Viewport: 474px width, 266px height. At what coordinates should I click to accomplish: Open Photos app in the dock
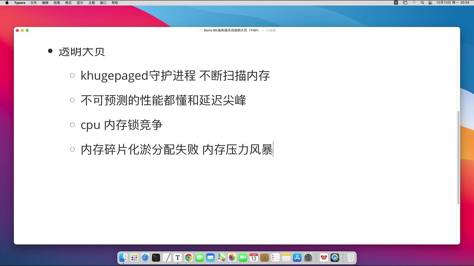click(x=232, y=258)
